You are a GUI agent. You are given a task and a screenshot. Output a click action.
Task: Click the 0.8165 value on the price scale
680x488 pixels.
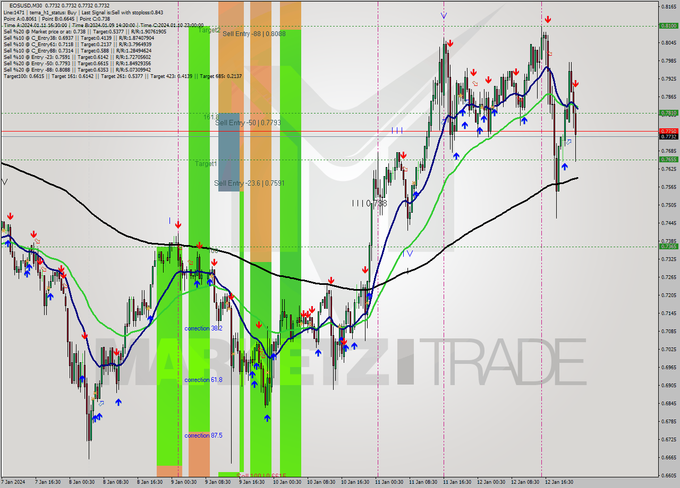pos(668,6)
